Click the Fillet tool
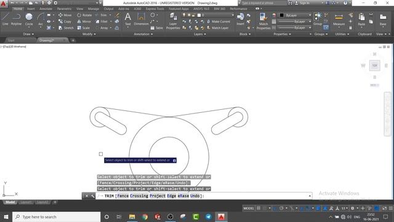Screen dimensions: 394x222 pyautogui.click(x=102, y=22)
